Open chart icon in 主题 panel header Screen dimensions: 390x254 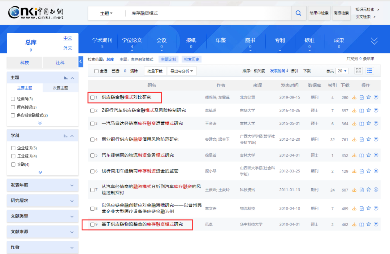(x=66, y=78)
